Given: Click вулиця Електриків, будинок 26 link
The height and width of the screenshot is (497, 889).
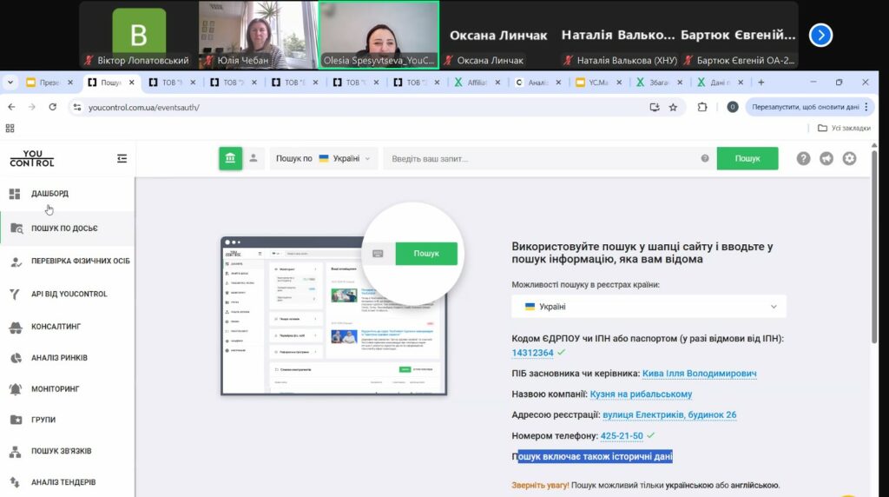Looking at the screenshot, I should coord(669,414).
